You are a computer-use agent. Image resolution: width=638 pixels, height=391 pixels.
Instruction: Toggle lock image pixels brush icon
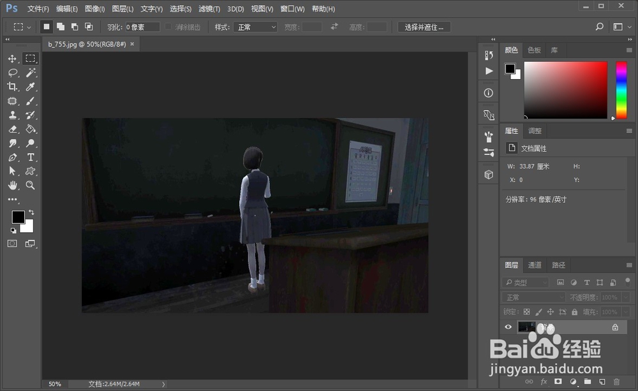click(x=538, y=312)
